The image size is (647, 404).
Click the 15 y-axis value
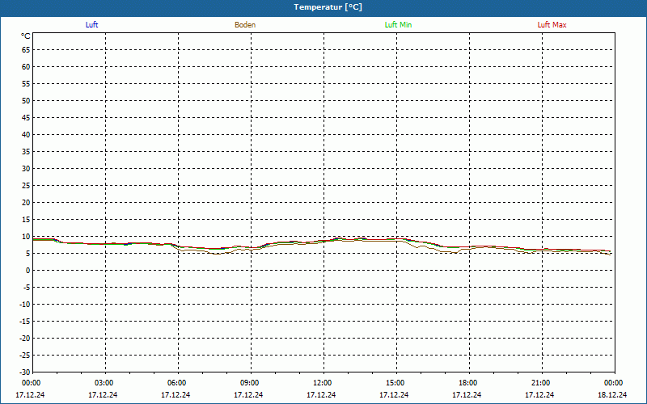pos(26,220)
